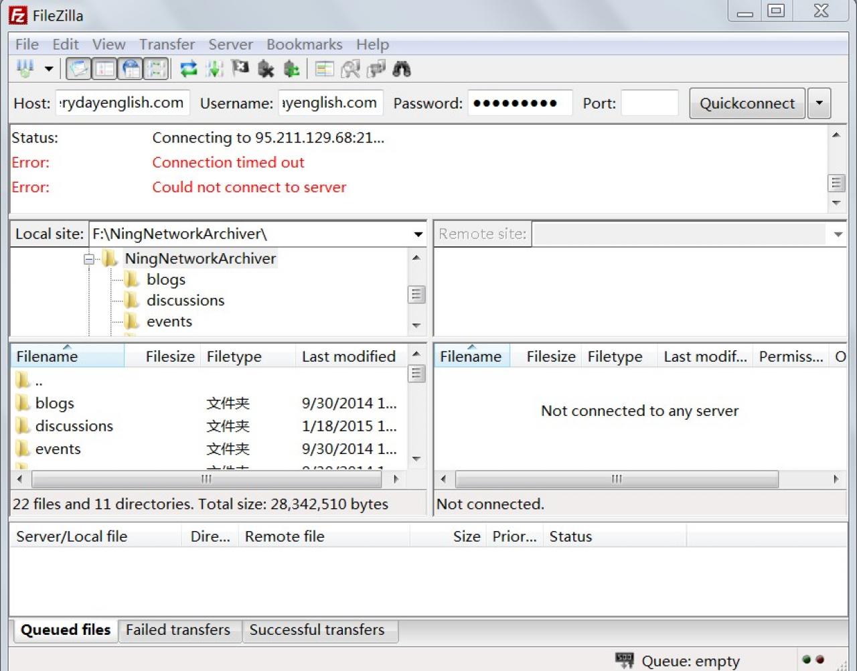Toggle the remote directory tree view
Viewport: 857px width, 671px height.
131,68
